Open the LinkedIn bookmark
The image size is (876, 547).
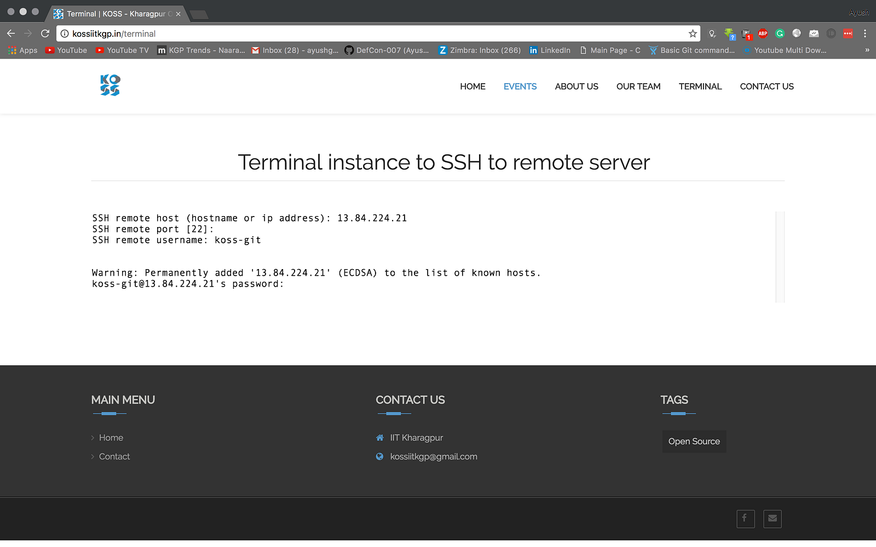click(x=550, y=50)
